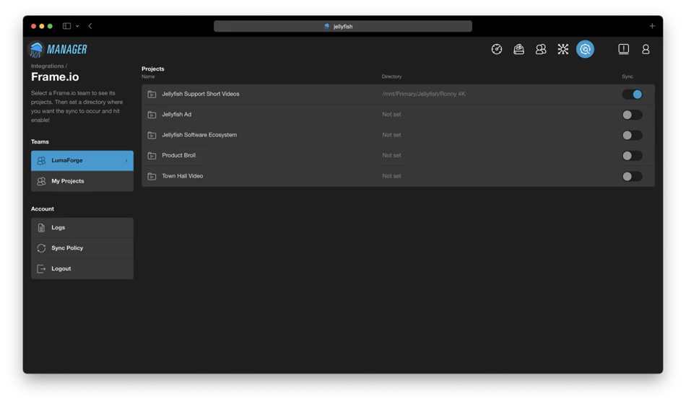Image resolution: width=686 pixels, height=404 pixels.
Task: Click the Jellyfish Ad folder icon
Action: pyautogui.click(x=152, y=115)
